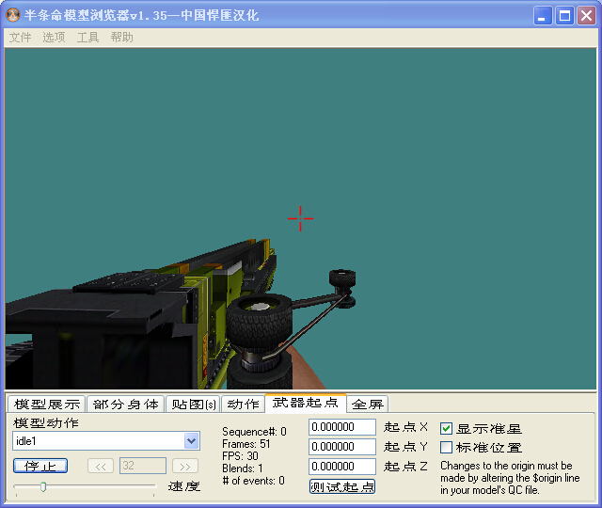
Task: Click the 'Blends: 1' text
Action: (243, 468)
